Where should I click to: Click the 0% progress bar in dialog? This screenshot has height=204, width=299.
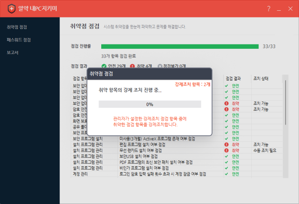(x=150, y=104)
